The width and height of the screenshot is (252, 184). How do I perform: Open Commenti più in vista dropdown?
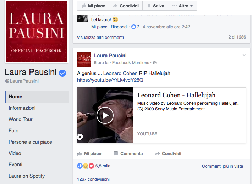pyautogui.click(x=224, y=166)
